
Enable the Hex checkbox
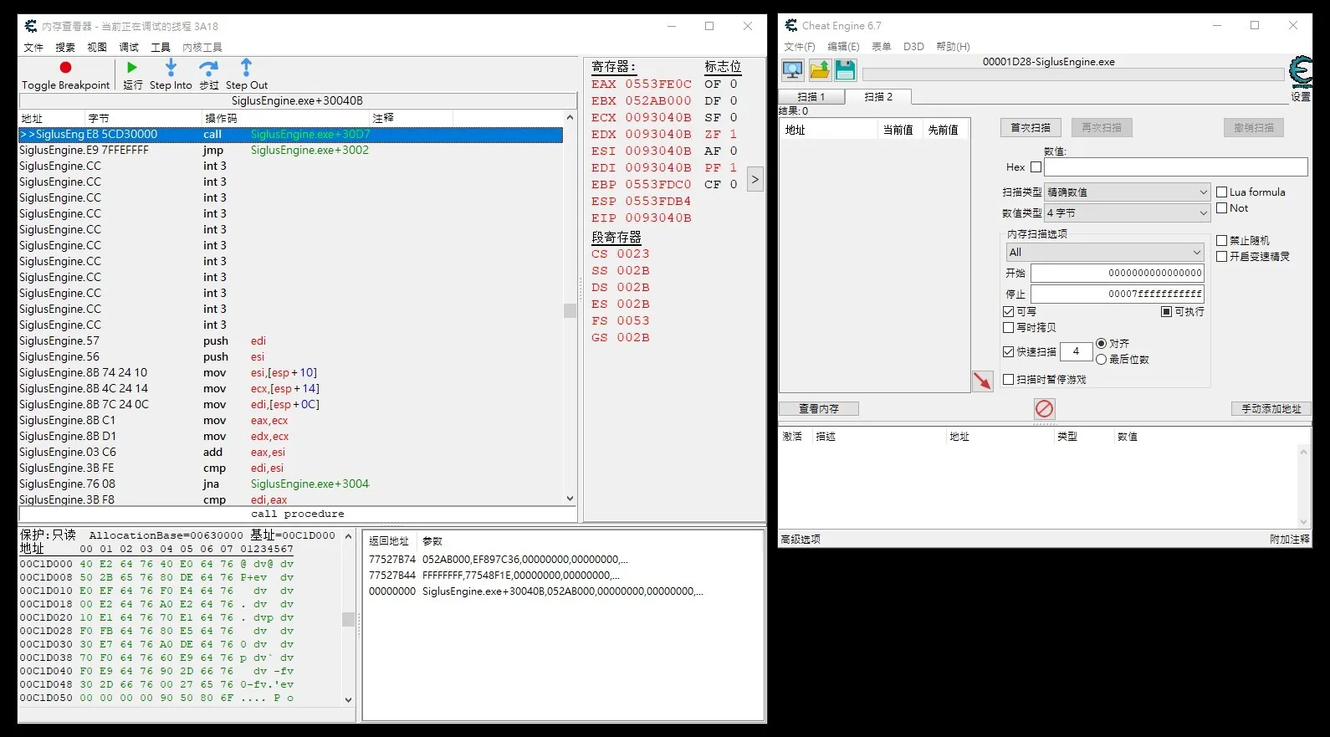tap(1036, 167)
